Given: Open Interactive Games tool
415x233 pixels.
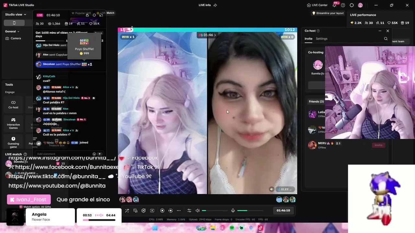Looking at the screenshot, I should click(13, 123).
